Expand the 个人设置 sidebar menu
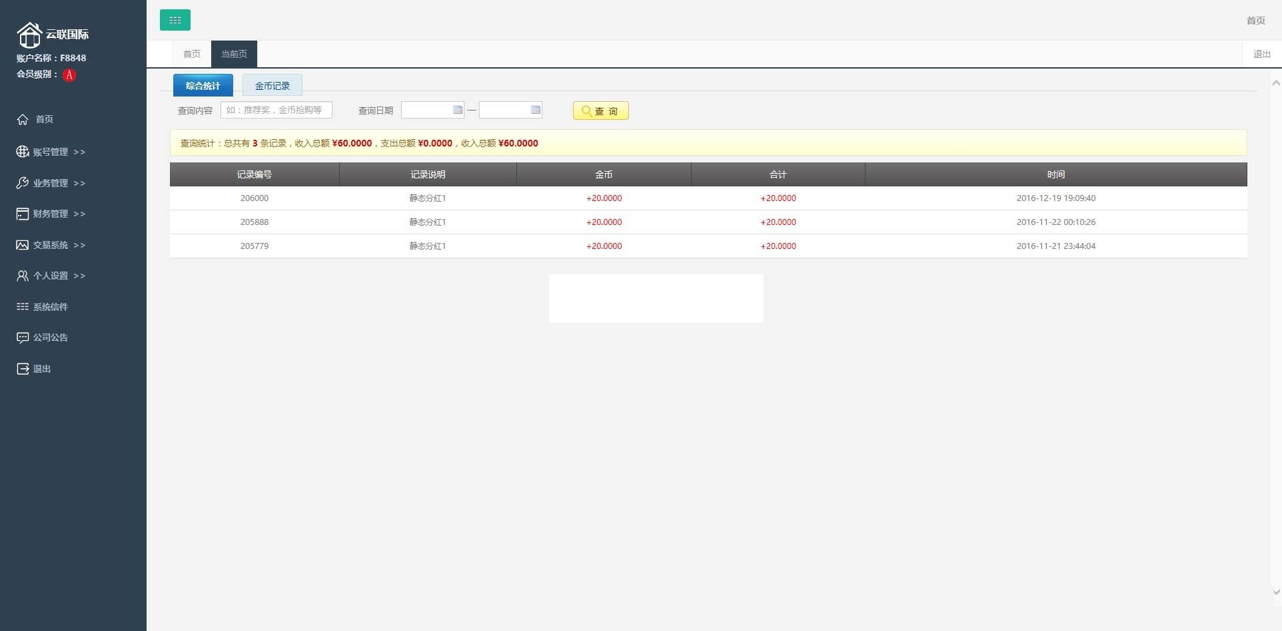 [51, 276]
